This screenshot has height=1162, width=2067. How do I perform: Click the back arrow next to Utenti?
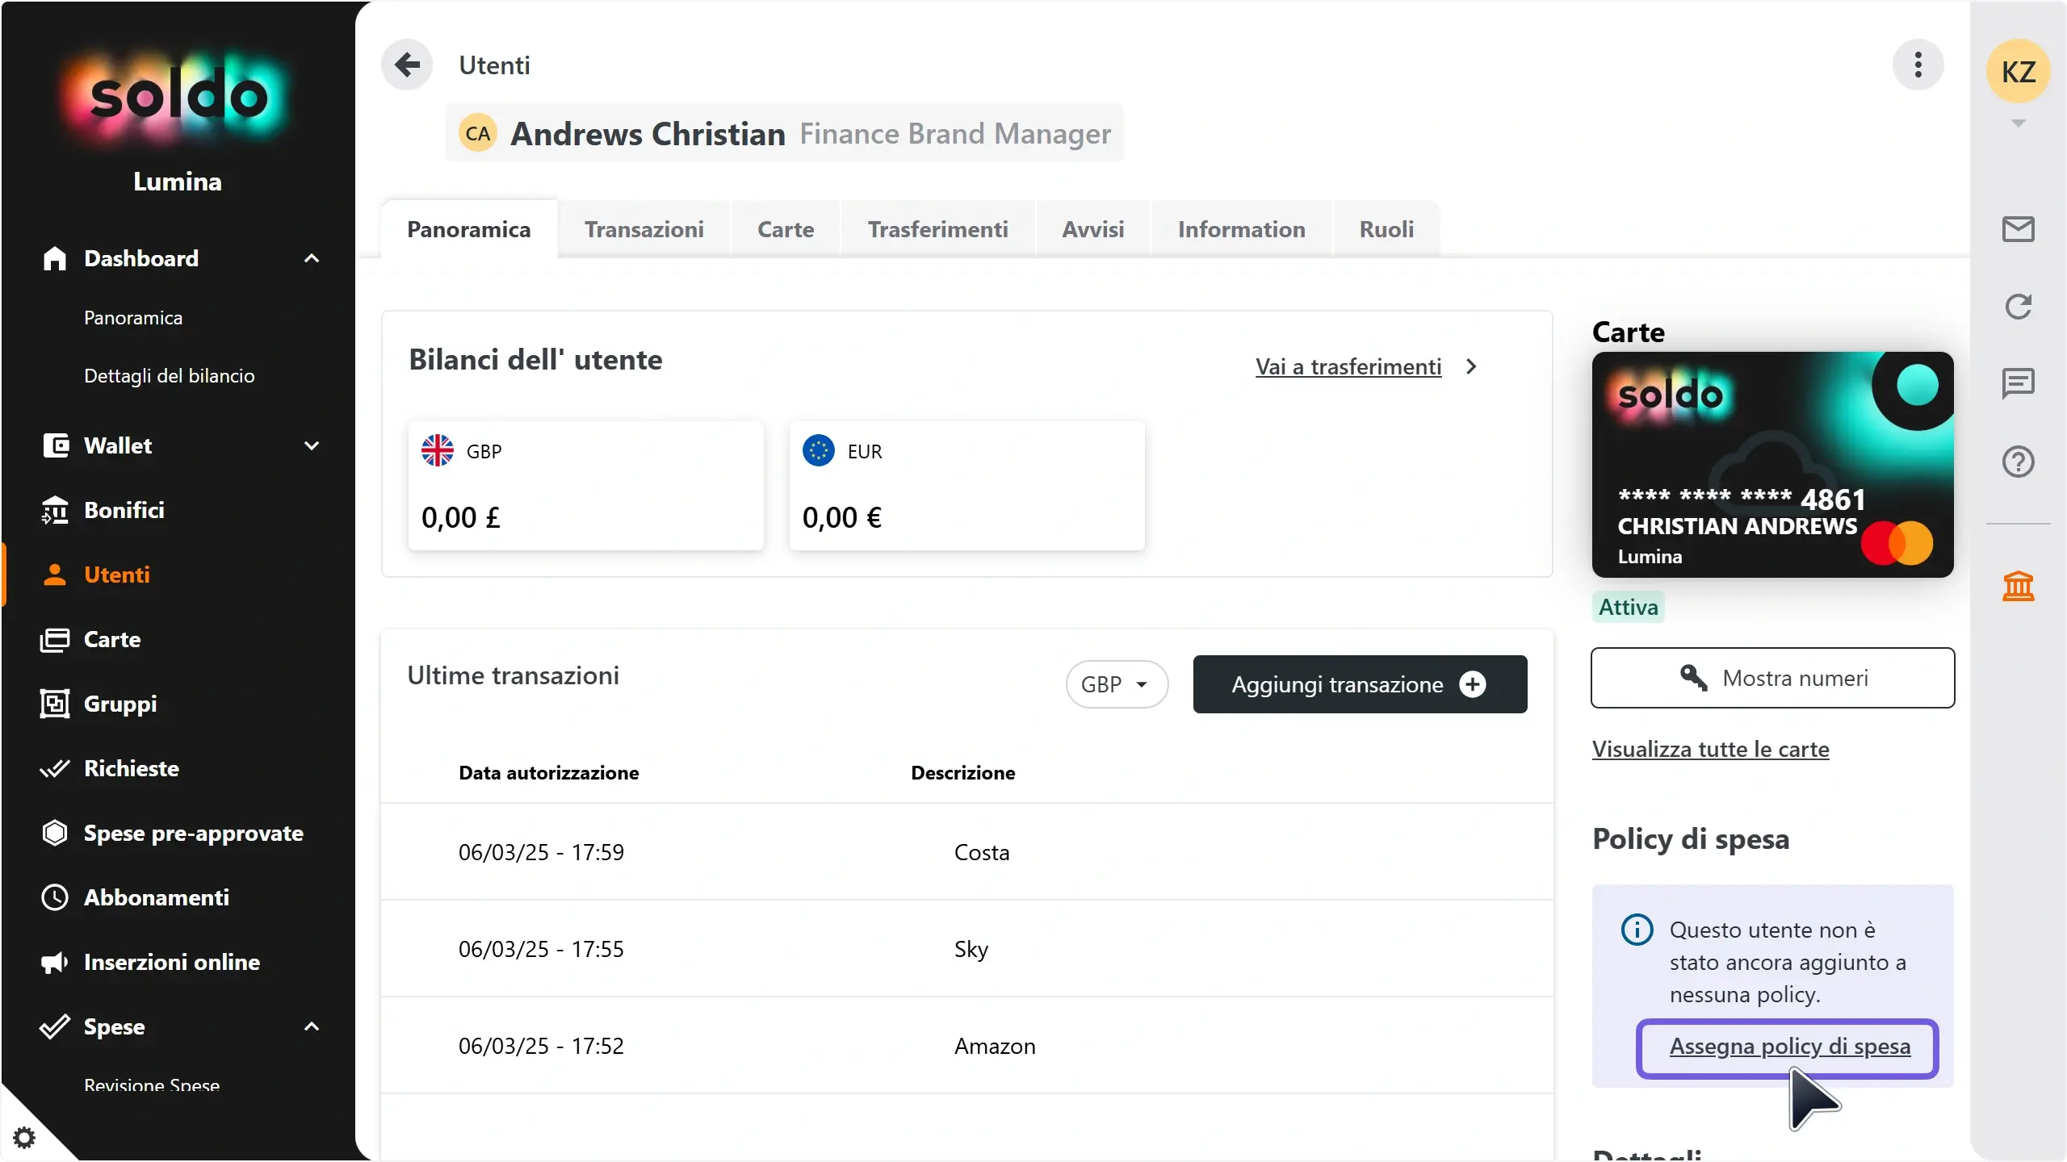407,65
